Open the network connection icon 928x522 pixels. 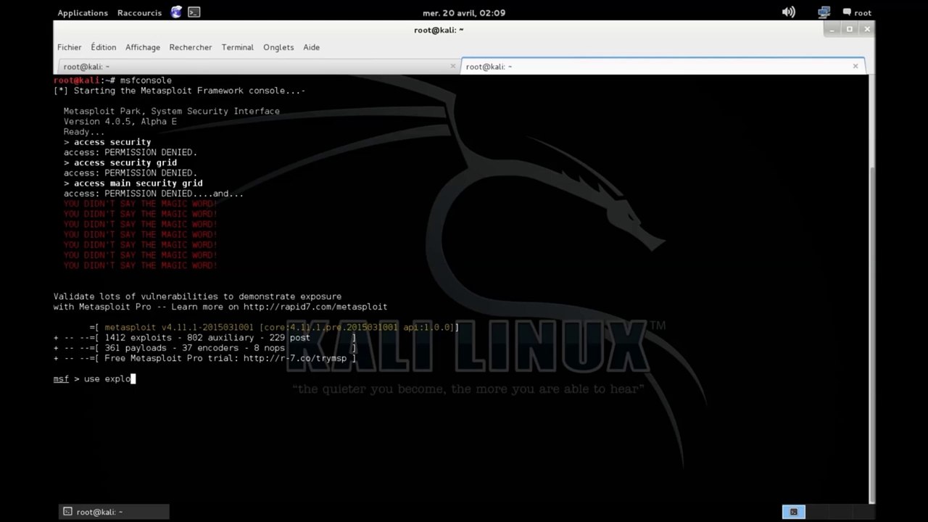coord(824,12)
